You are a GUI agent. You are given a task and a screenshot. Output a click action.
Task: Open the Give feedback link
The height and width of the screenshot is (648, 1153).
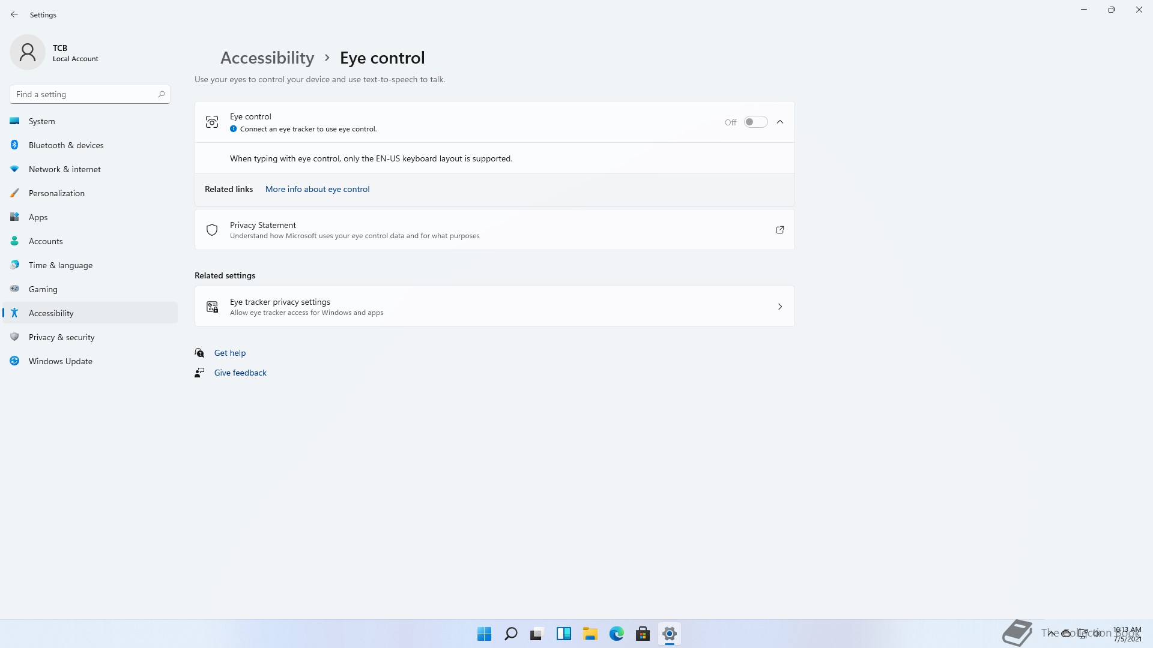[x=240, y=373]
